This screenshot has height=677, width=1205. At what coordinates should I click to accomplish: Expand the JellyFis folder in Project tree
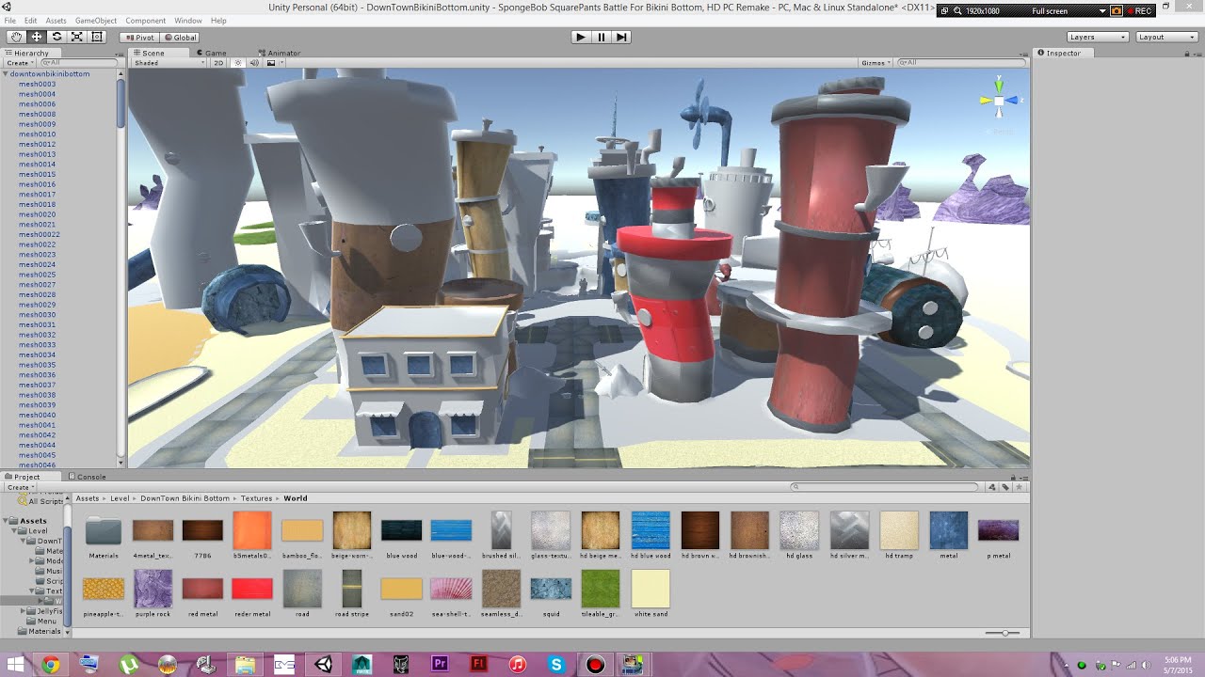coord(23,611)
